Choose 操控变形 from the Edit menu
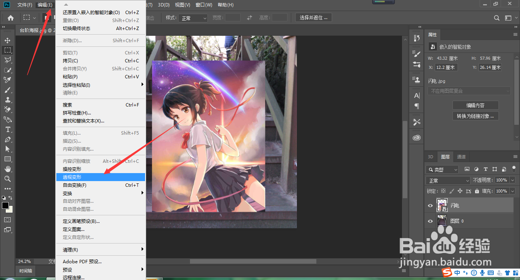The height and width of the screenshot is (280, 520). (x=101, y=169)
